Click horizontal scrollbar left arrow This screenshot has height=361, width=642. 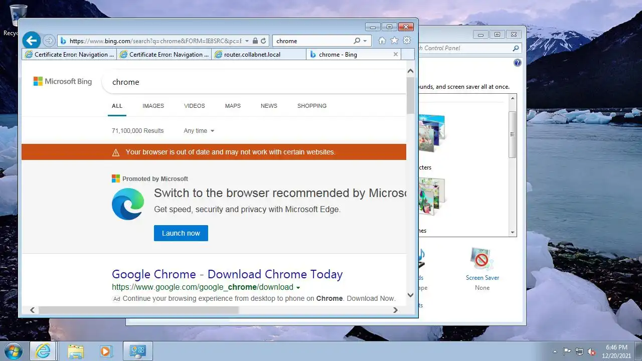click(x=33, y=310)
